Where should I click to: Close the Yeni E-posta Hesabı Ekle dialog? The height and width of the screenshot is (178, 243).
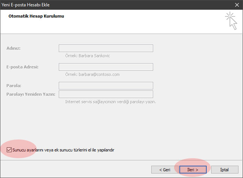pos(237,5)
